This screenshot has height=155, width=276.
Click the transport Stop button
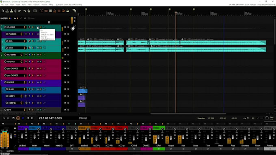click(28, 118)
